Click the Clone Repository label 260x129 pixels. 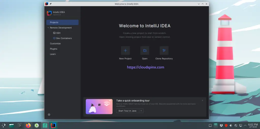coord(164,59)
